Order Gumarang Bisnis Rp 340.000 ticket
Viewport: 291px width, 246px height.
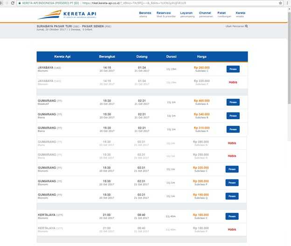[x=233, y=116]
